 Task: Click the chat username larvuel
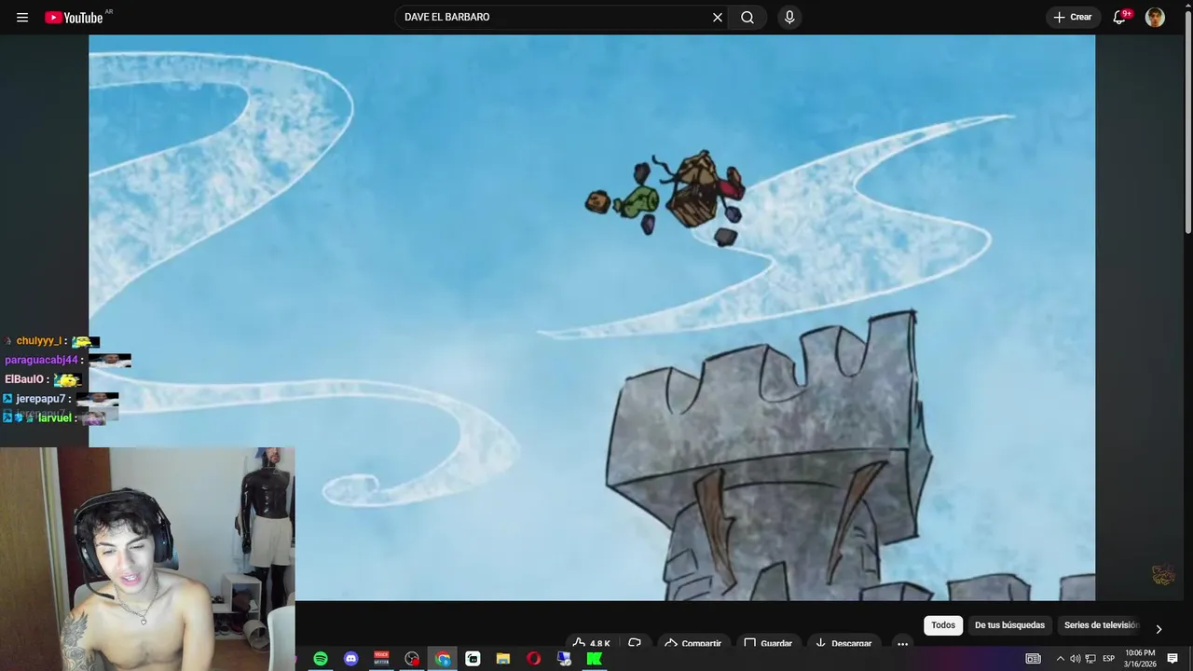pyautogui.click(x=55, y=418)
